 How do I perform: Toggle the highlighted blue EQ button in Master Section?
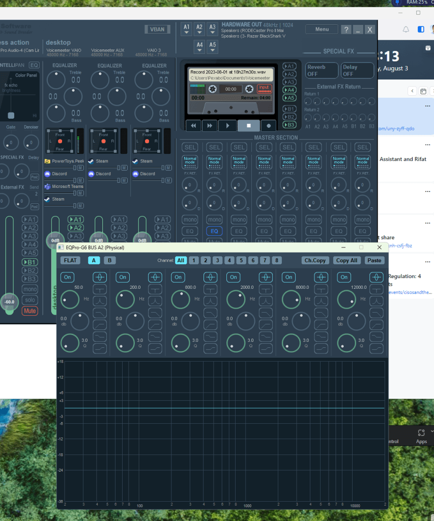tap(214, 231)
